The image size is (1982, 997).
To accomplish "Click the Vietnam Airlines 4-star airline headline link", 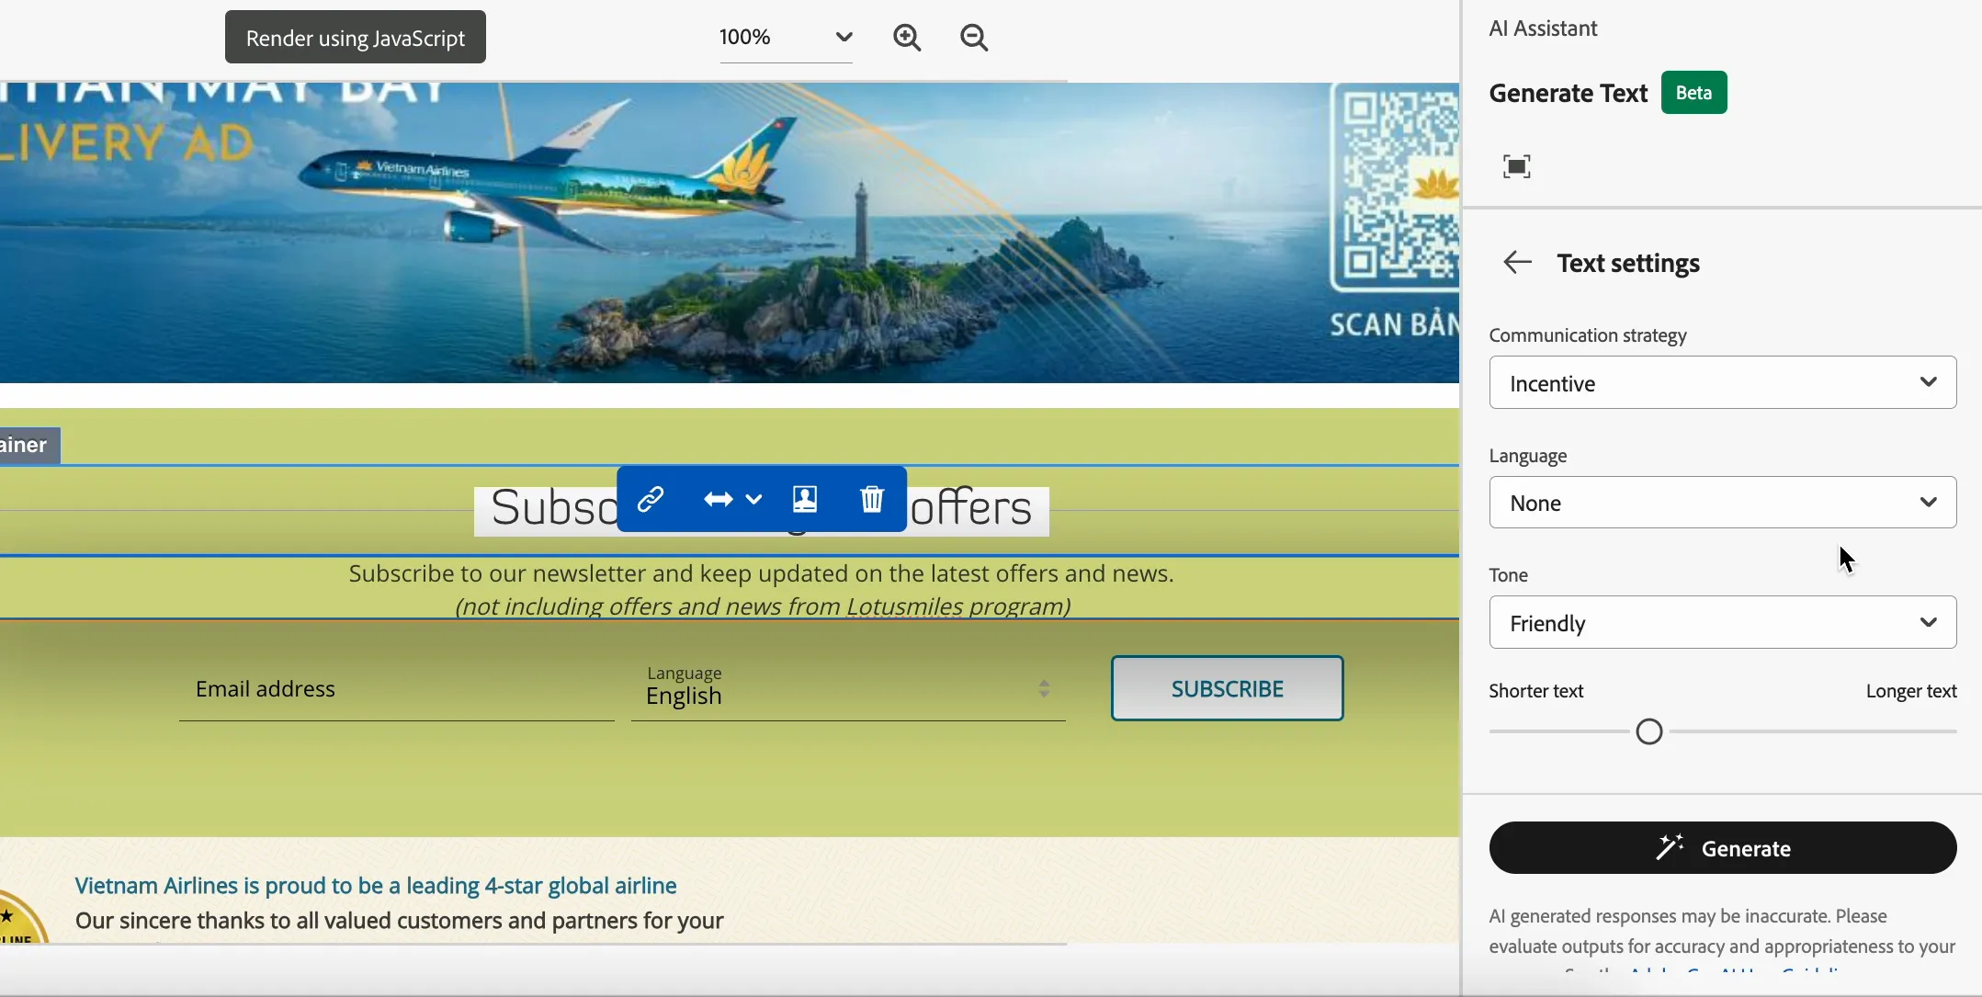I will click(376, 886).
